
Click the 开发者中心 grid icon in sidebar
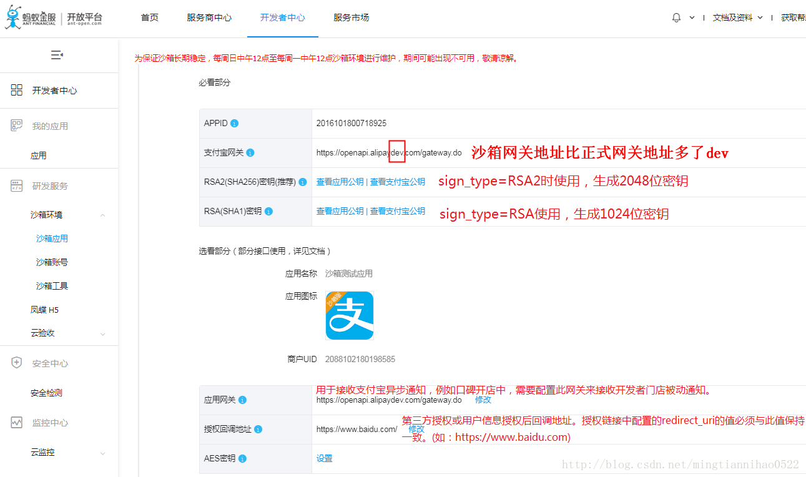17,91
